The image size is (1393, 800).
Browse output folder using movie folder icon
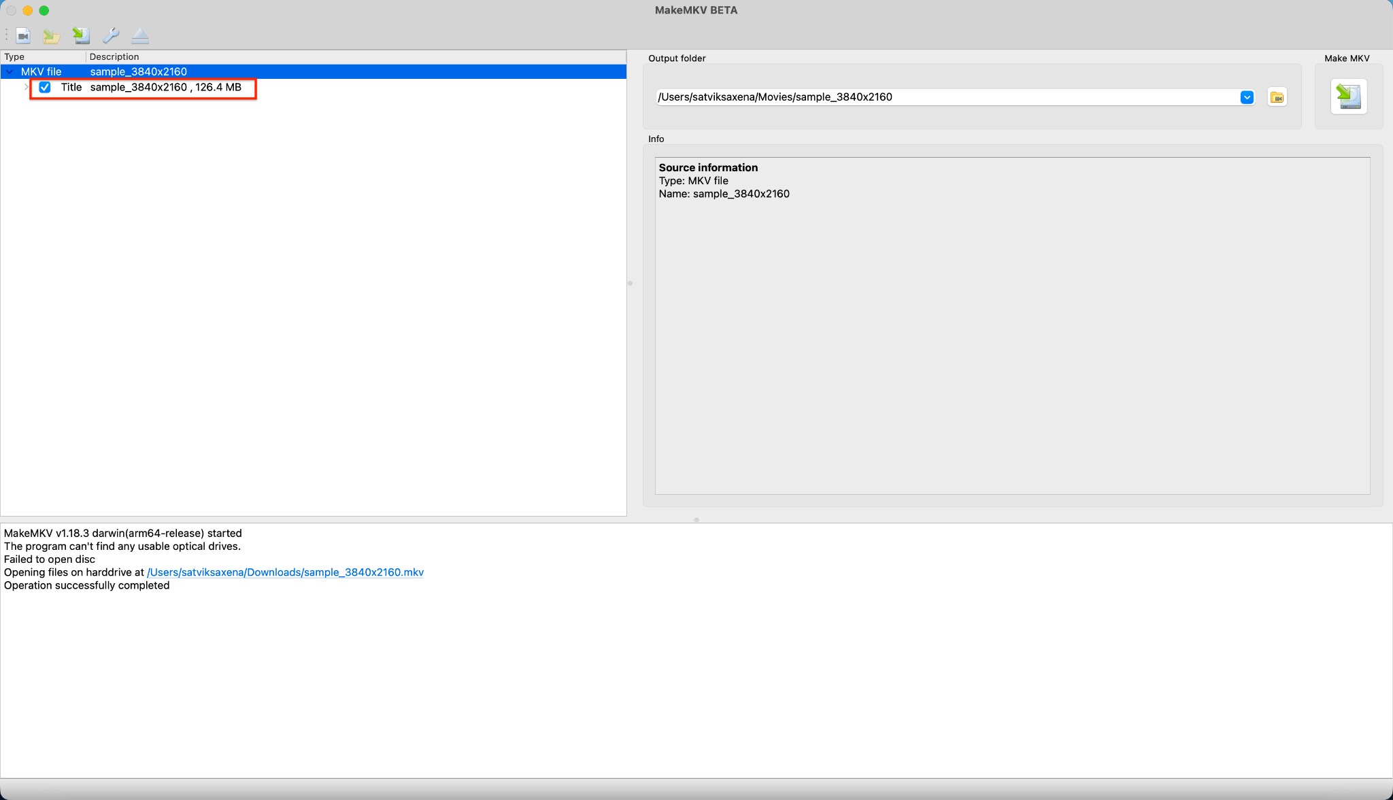click(x=1277, y=97)
